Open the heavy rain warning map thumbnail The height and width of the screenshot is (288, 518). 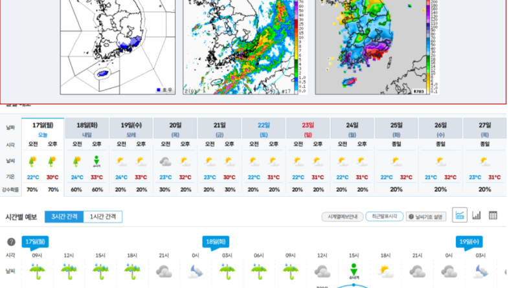(x=118, y=47)
